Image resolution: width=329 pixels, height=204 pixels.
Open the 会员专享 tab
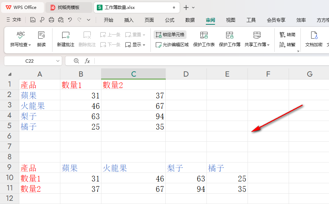click(x=276, y=20)
